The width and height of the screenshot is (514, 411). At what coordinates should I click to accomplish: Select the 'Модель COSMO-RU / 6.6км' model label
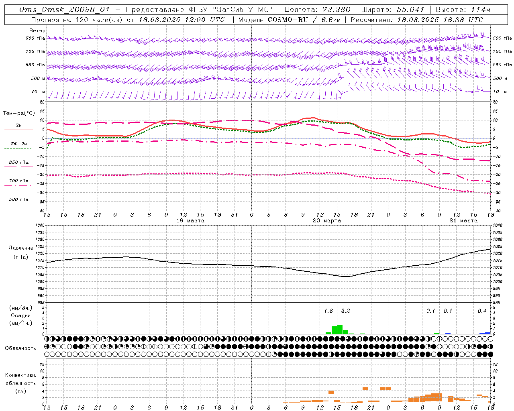click(x=289, y=20)
